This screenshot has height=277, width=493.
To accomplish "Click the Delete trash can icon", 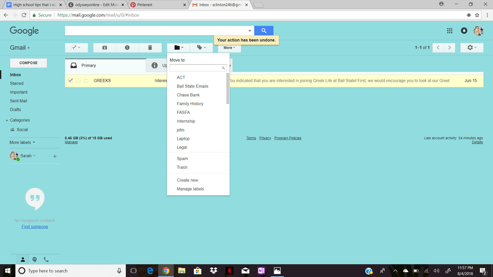I will 150,48.
